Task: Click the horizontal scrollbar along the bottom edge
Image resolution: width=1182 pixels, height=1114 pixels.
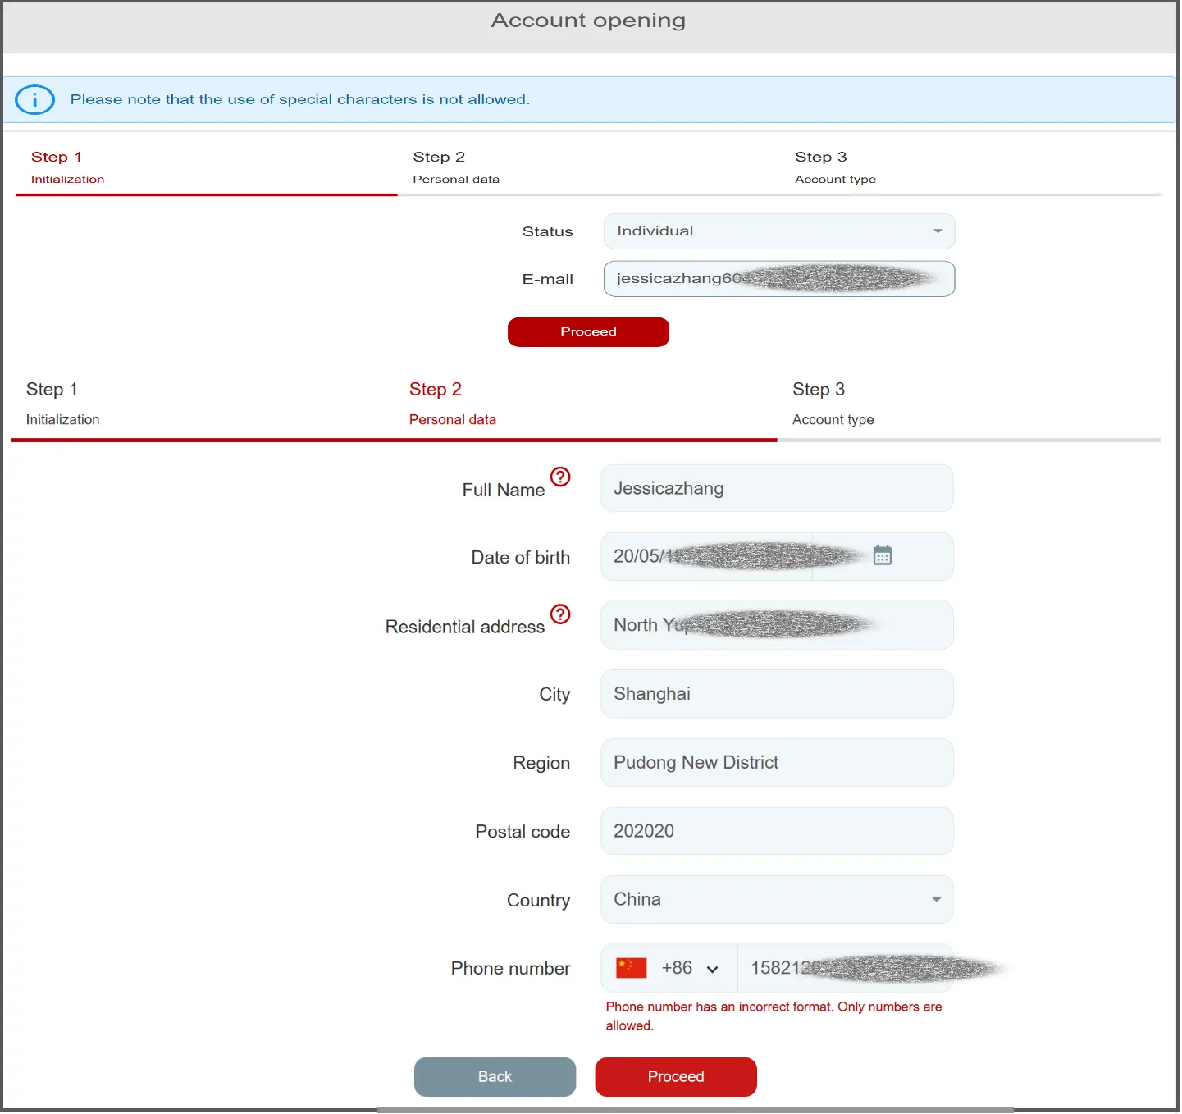Action: pos(696,1110)
